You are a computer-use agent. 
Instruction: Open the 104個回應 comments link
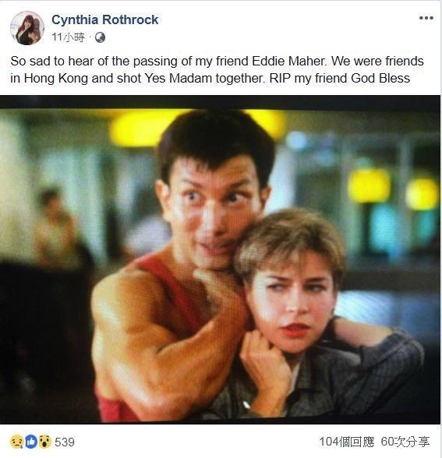click(347, 442)
